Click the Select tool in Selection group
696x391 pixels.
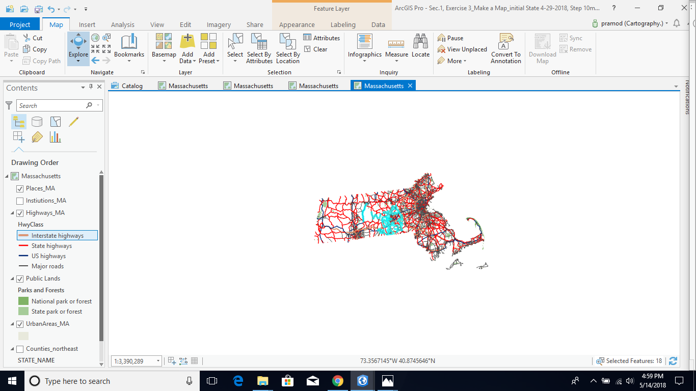(x=235, y=48)
